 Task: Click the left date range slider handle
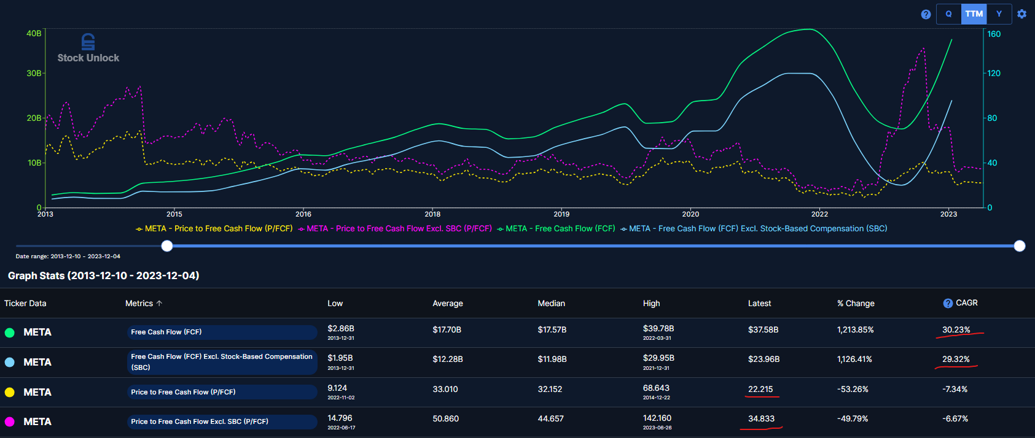167,246
